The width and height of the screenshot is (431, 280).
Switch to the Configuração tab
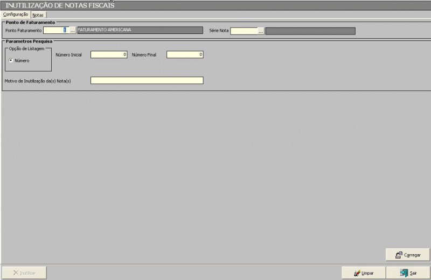[16, 15]
